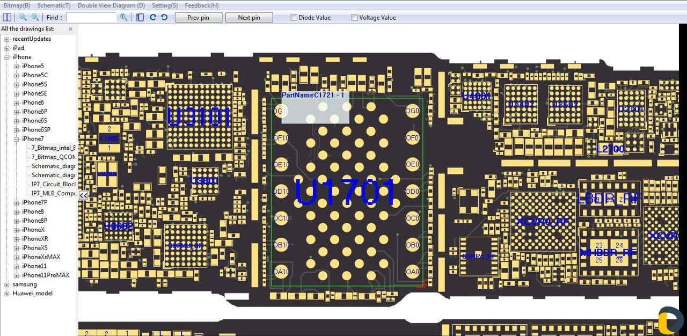This screenshot has width=687, height=336.
Task: Close the drawings list panel
Action: pyautogui.click(x=70, y=29)
